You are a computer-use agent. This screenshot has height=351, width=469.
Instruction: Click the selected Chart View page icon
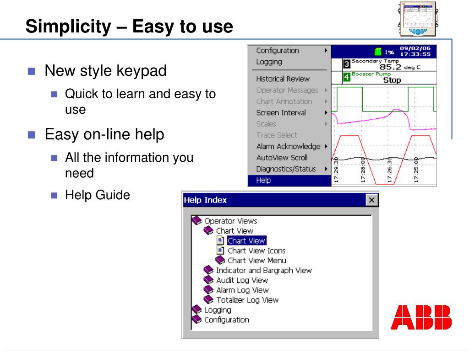220,240
